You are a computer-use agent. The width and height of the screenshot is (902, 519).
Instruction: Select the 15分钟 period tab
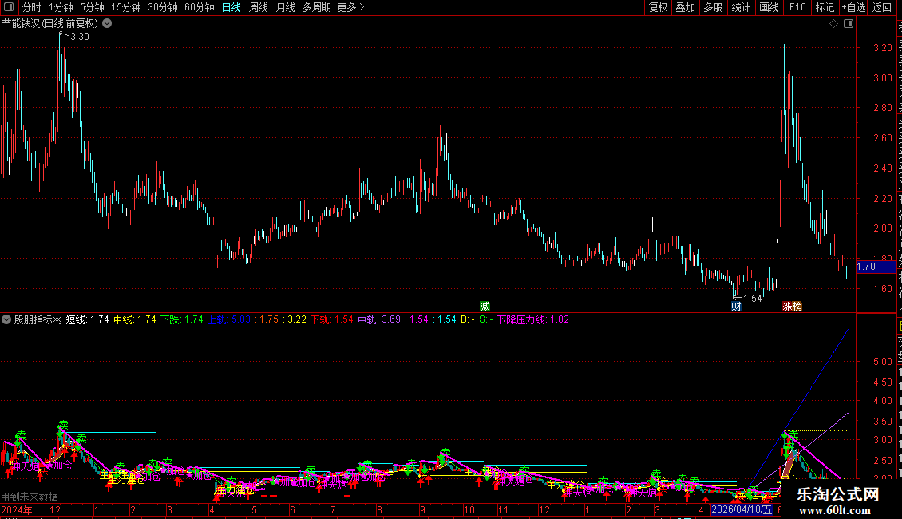pyautogui.click(x=126, y=7)
